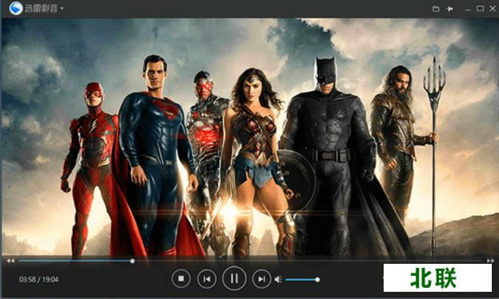Mute audio with the speaker icon
Image resolution: width=499 pixels, height=299 pixels.
pyautogui.click(x=278, y=279)
